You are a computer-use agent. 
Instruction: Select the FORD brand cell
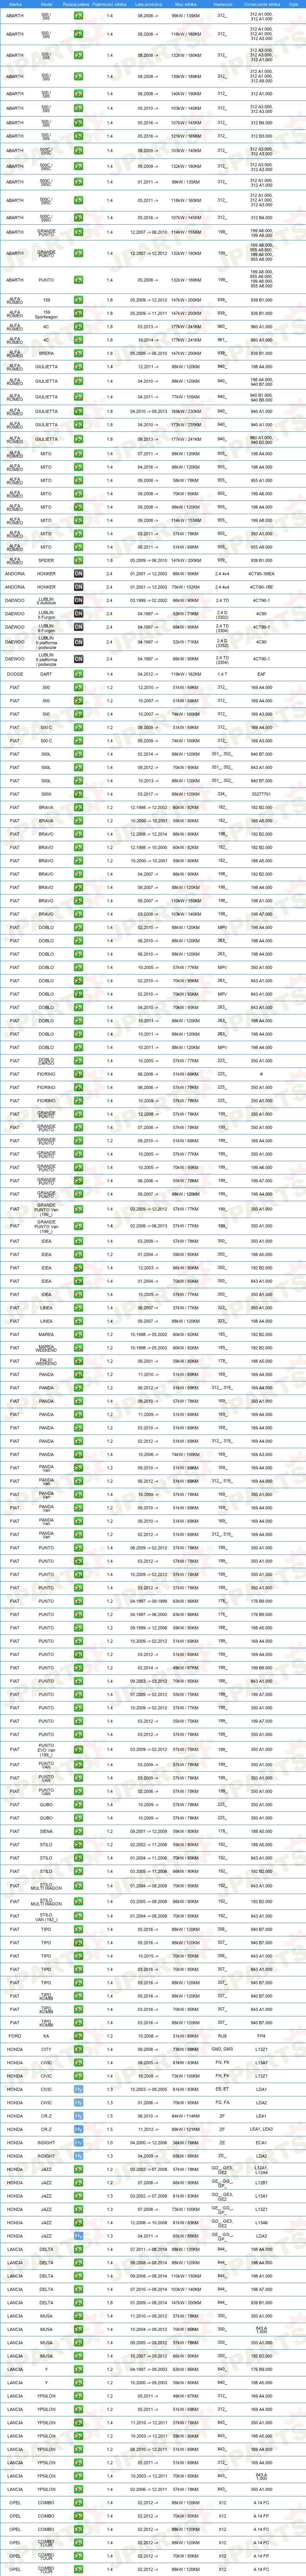tap(15, 2036)
